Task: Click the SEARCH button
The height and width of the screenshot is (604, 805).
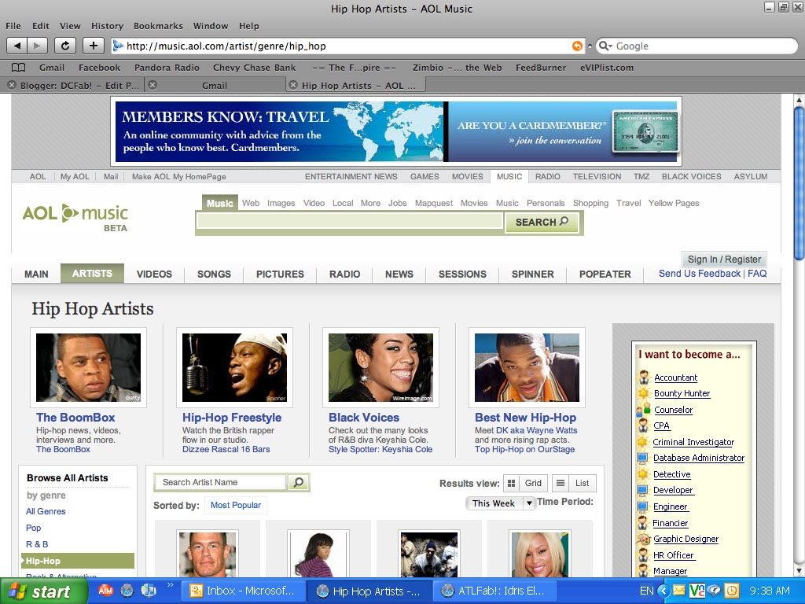Action: click(x=542, y=222)
